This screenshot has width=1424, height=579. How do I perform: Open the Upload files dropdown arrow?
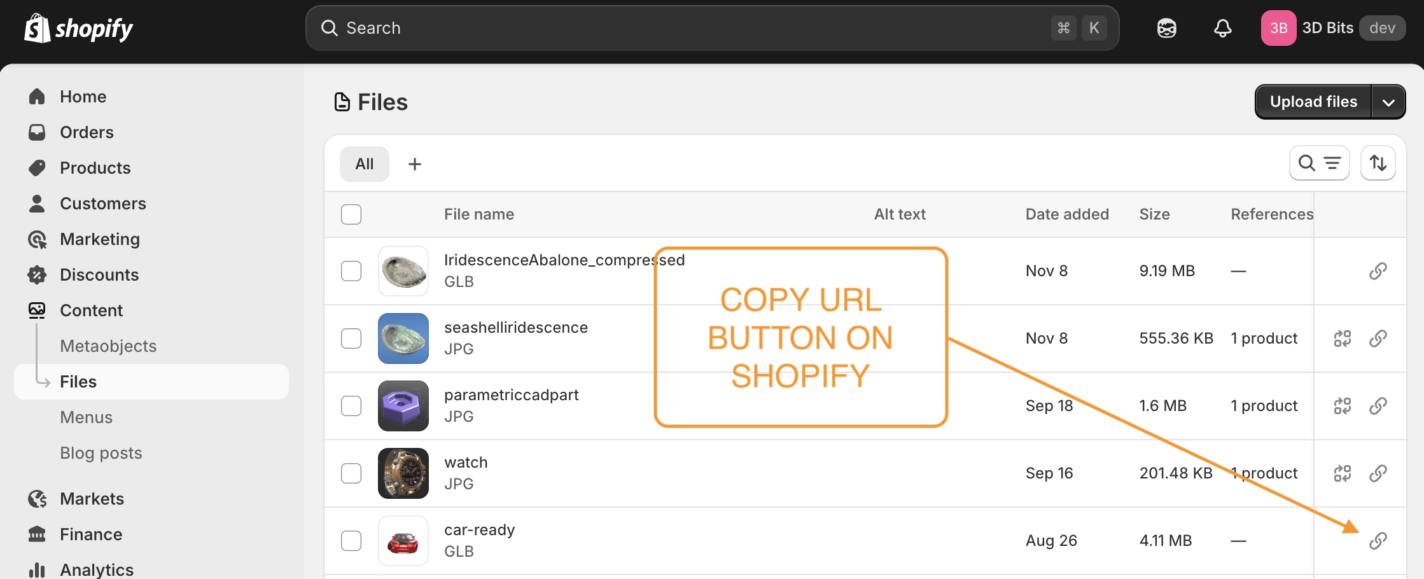[x=1390, y=101]
